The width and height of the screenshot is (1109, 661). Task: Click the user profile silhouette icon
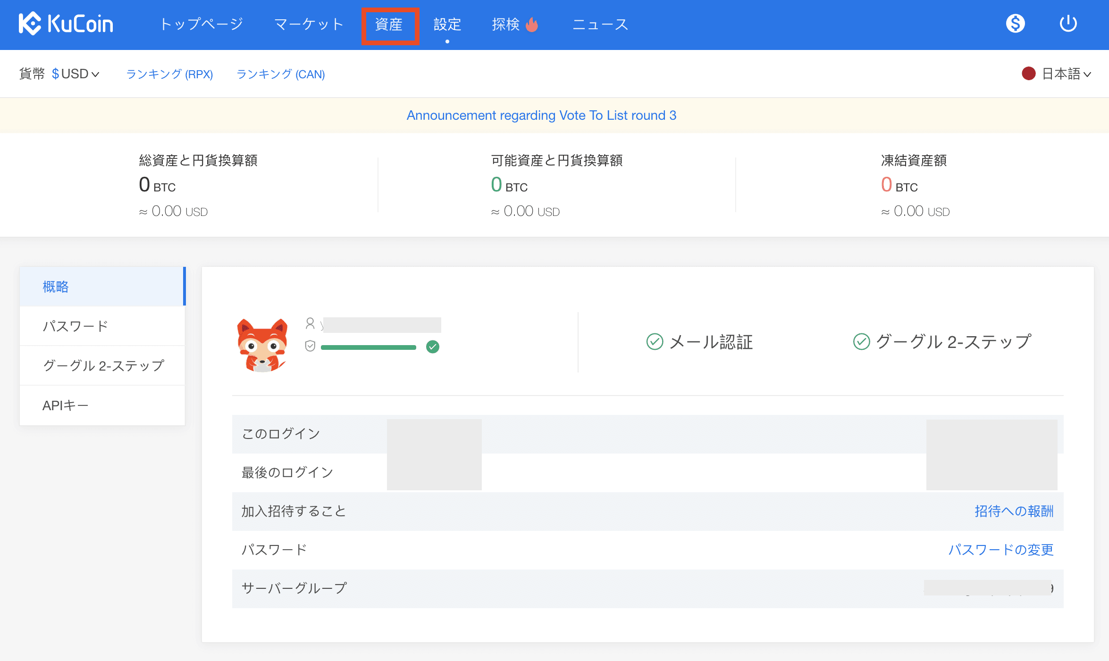(310, 323)
